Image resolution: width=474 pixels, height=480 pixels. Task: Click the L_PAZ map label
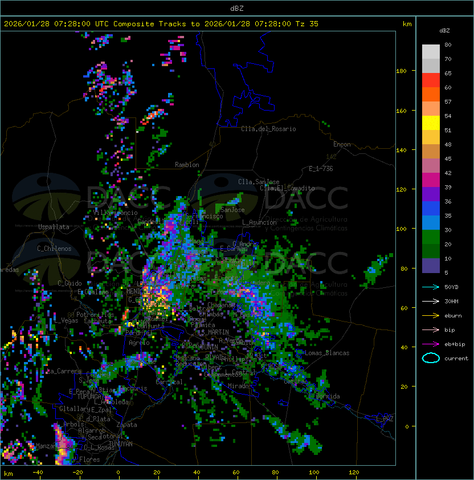click(385, 419)
